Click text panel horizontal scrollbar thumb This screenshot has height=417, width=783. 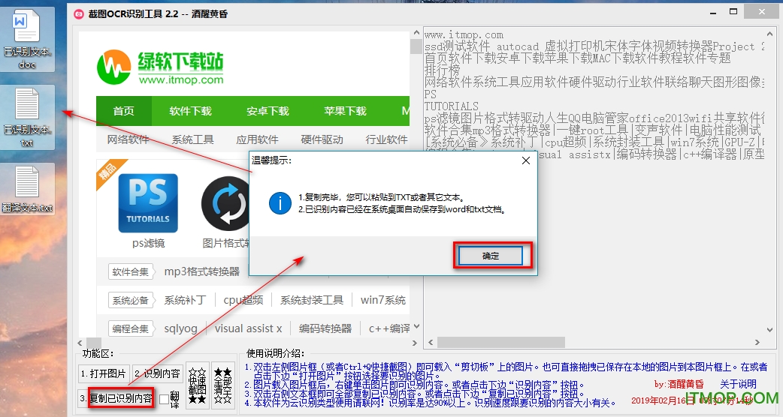[x=501, y=342]
